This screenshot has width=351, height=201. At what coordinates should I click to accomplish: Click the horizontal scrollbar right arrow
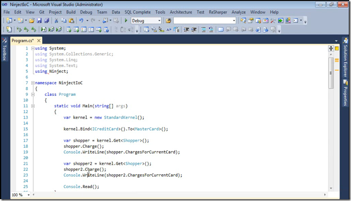click(325, 195)
